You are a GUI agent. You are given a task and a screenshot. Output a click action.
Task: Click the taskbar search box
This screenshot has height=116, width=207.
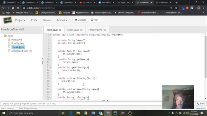pos(33,113)
